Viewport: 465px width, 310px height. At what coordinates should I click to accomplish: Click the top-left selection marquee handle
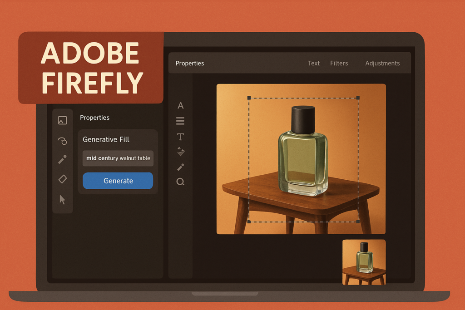[x=249, y=98]
